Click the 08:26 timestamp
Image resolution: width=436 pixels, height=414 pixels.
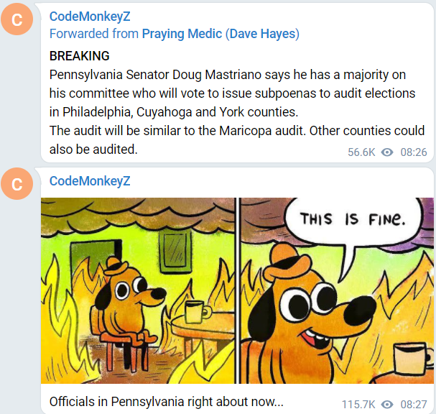pyautogui.click(x=414, y=152)
